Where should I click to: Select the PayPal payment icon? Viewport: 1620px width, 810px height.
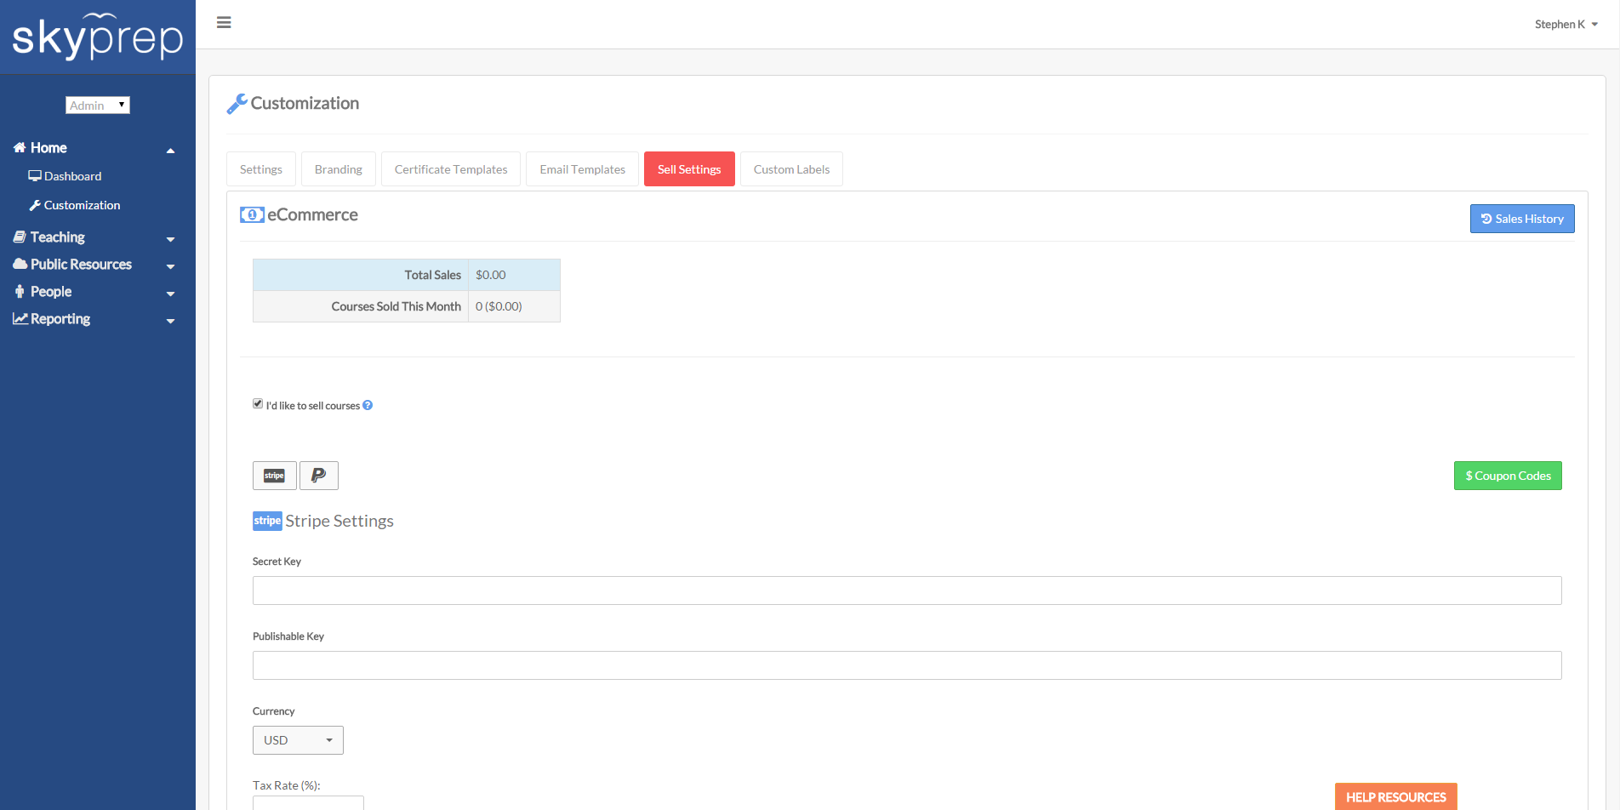pos(318,475)
